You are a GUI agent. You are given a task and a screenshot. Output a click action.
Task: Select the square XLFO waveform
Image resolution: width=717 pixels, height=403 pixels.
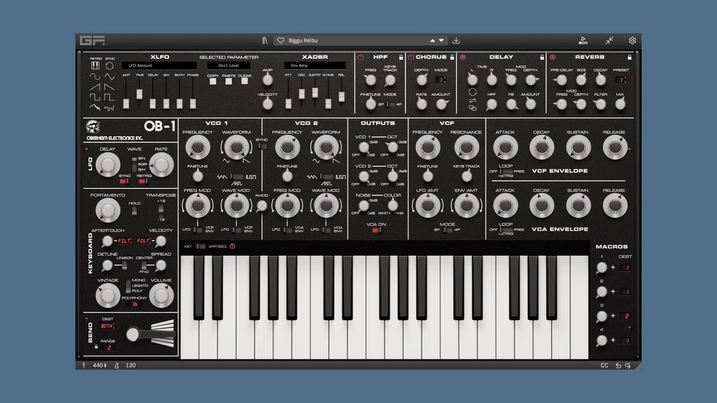(95, 96)
